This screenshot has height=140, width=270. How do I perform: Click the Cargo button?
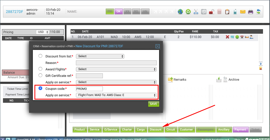coord(141,130)
